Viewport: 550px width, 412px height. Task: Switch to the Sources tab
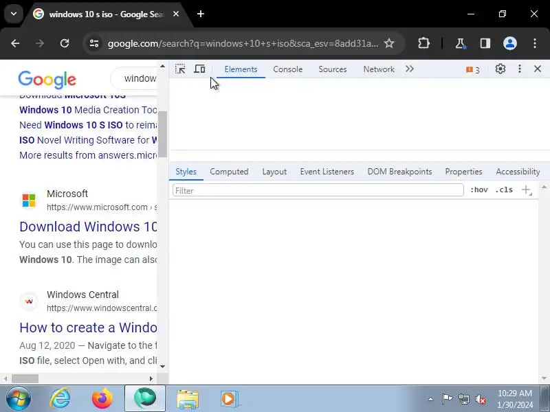tap(333, 69)
